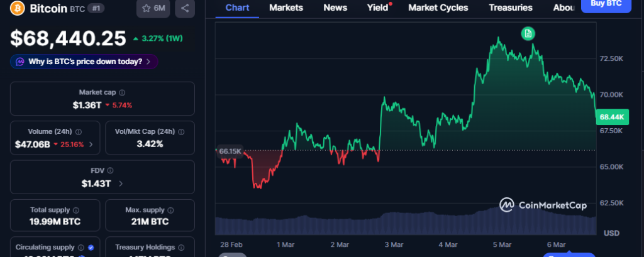Open the News tab
This screenshot has width=644, height=257.
[x=335, y=8]
